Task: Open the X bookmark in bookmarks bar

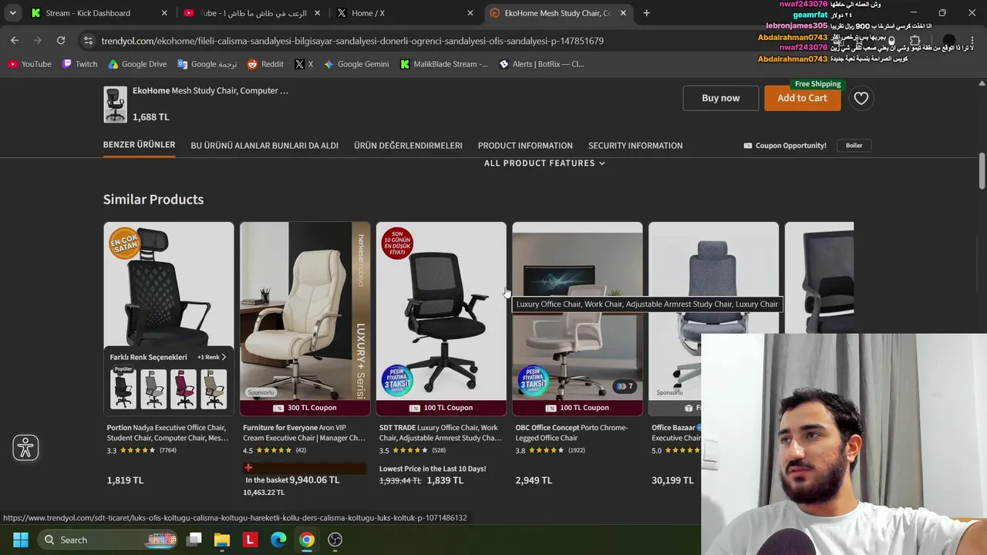Action: coord(303,64)
